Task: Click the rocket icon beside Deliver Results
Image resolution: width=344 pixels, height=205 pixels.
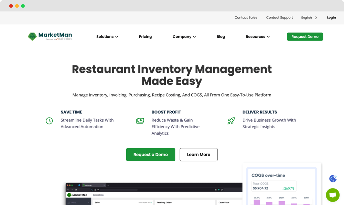Action: [x=231, y=121]
